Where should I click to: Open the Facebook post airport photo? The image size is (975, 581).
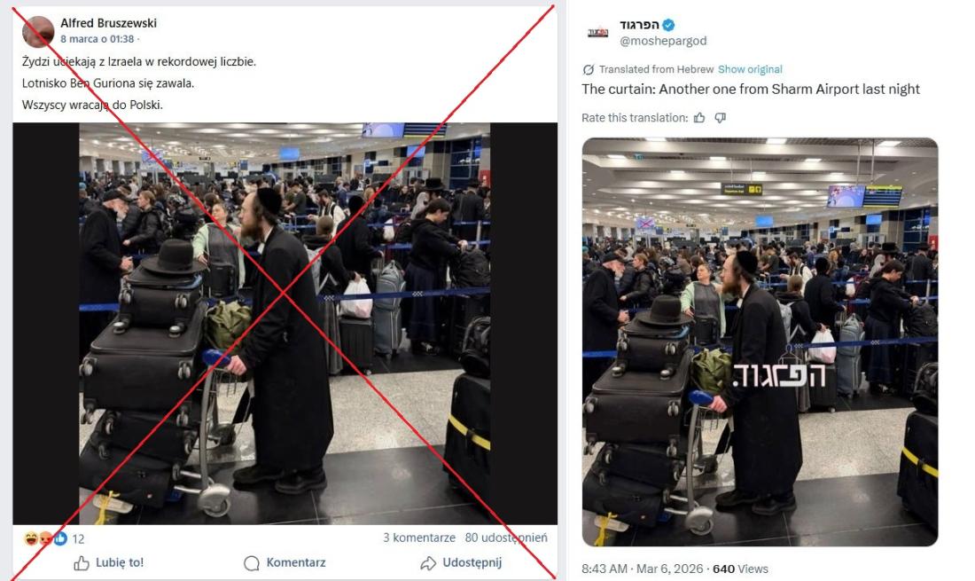tap(285, 324)
